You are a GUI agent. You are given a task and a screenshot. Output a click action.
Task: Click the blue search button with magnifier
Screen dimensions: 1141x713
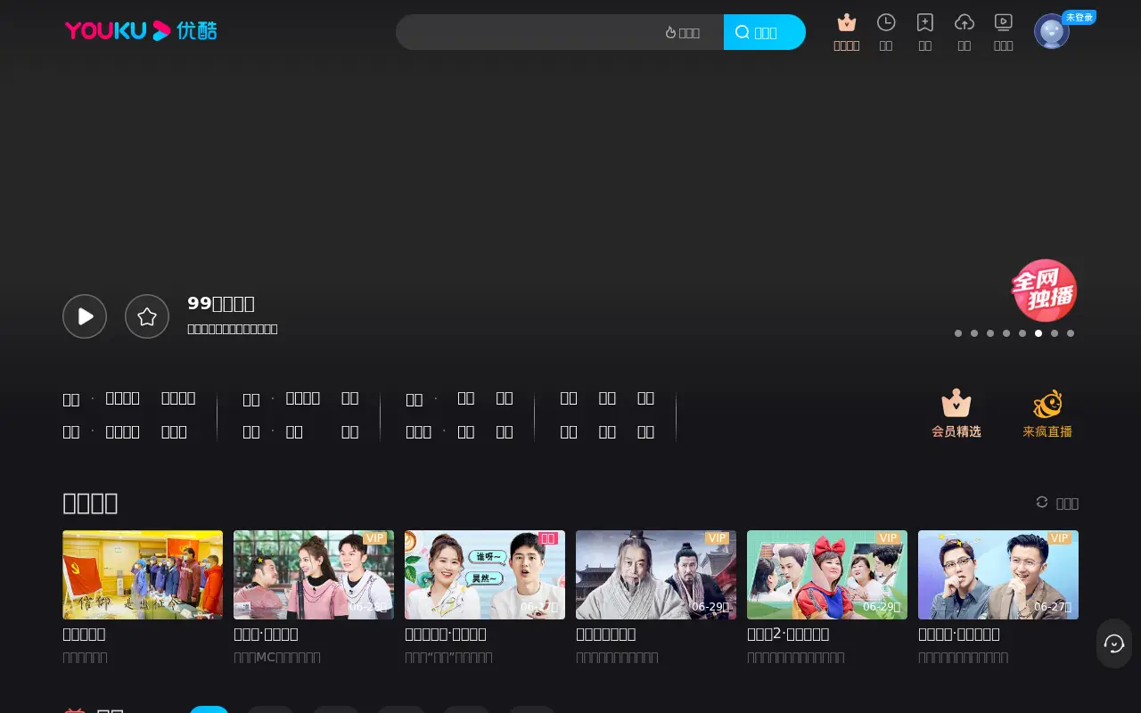coord(764,32)
